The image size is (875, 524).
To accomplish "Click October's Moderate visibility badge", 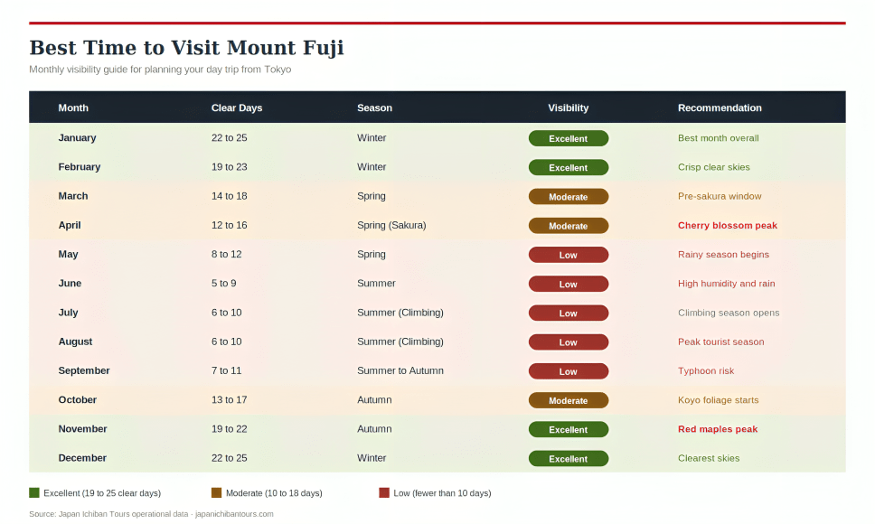I will [x=568, y=400].
